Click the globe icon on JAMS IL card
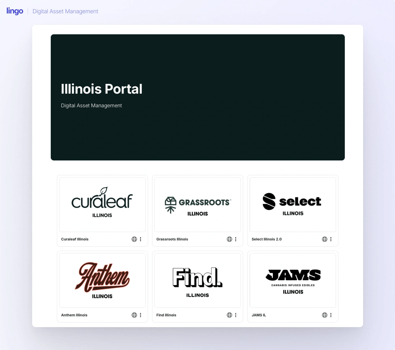Screen dimensions: 395x350 pyautogui.click(x=324, y=315)
